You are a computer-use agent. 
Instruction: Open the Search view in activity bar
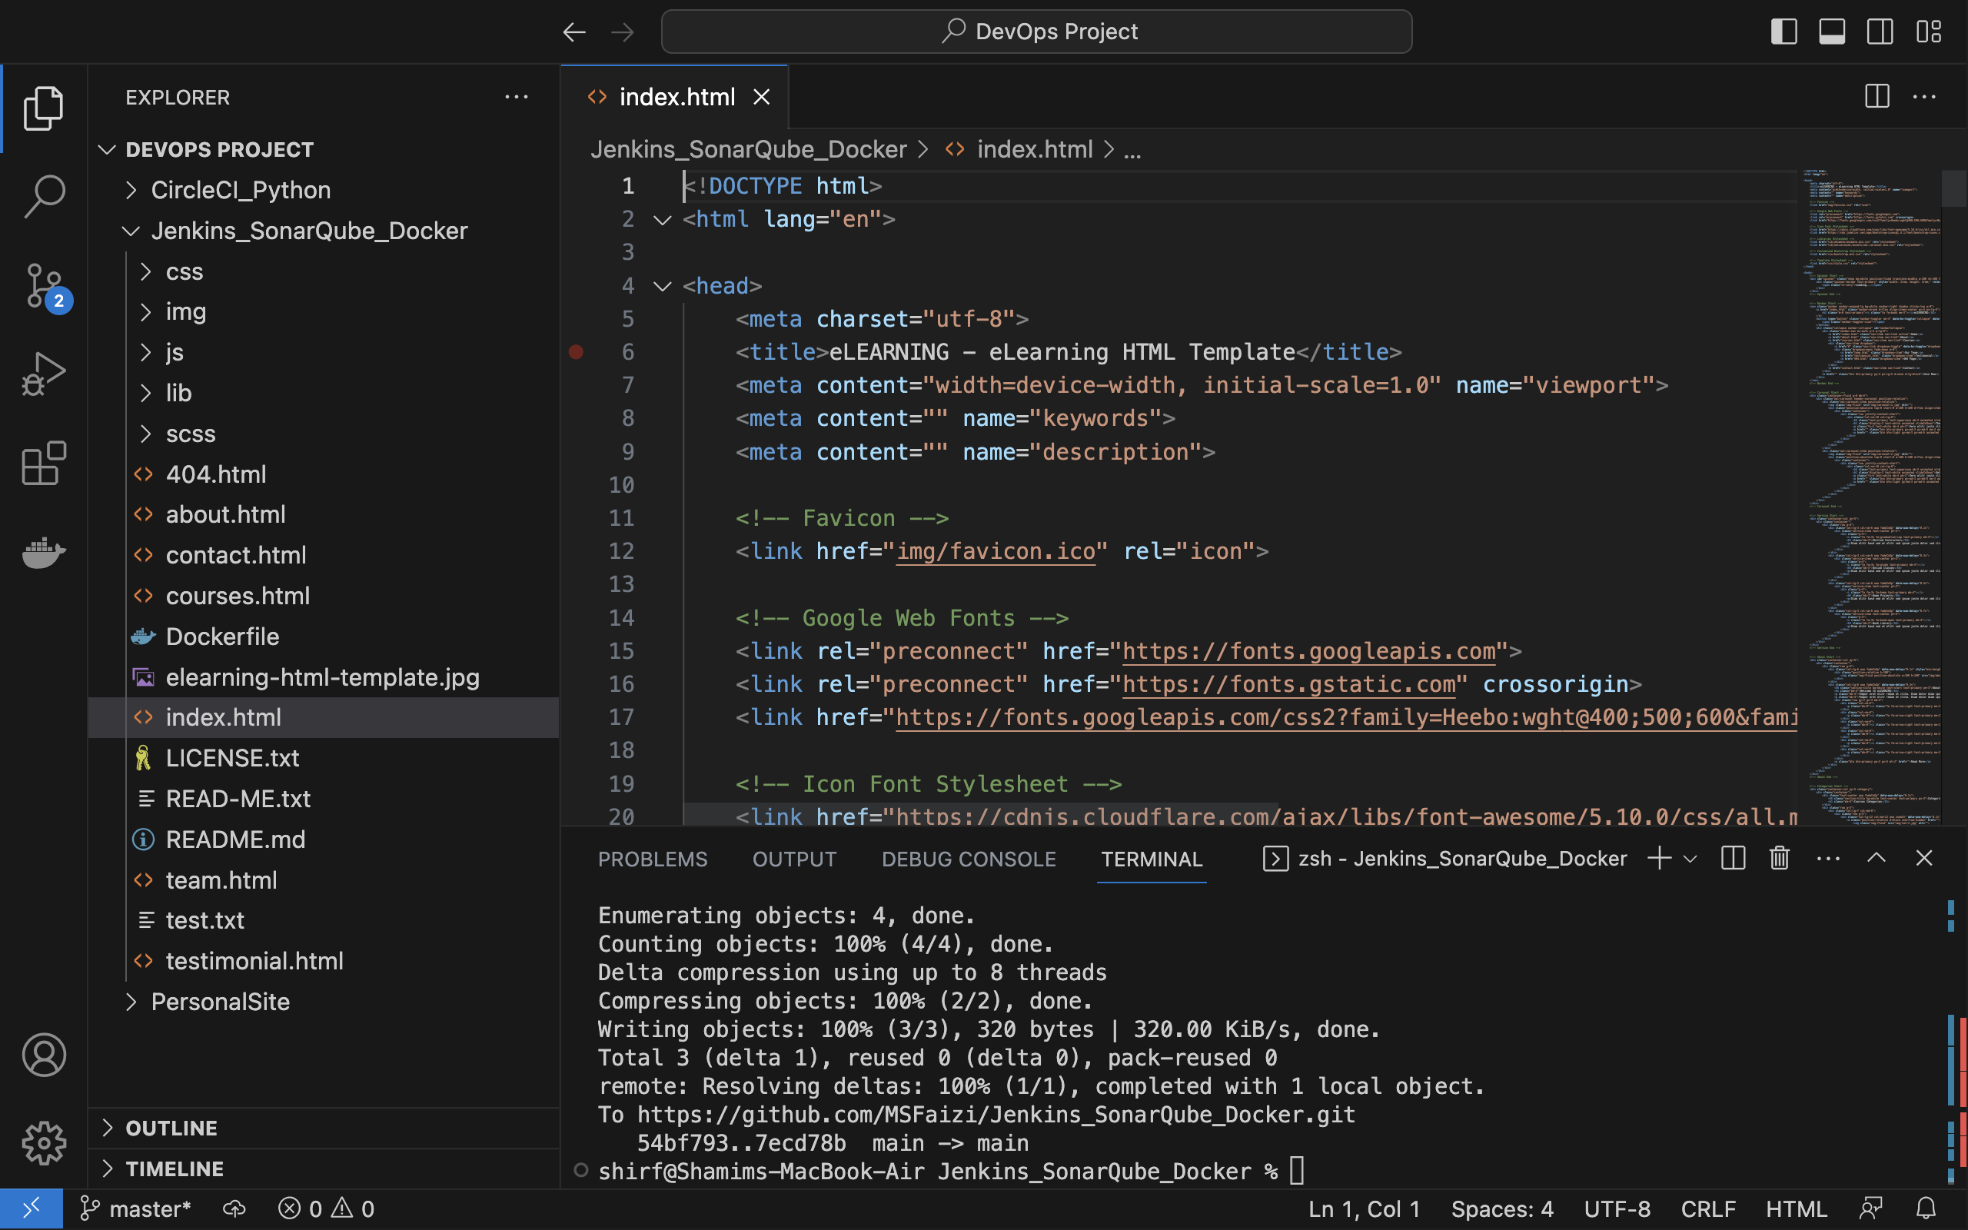[x=44, y=195]
